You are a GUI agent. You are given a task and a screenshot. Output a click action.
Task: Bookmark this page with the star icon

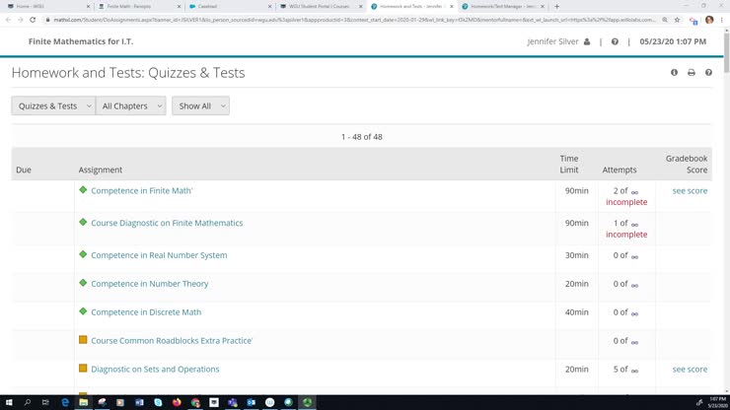[x=678, y=20]
